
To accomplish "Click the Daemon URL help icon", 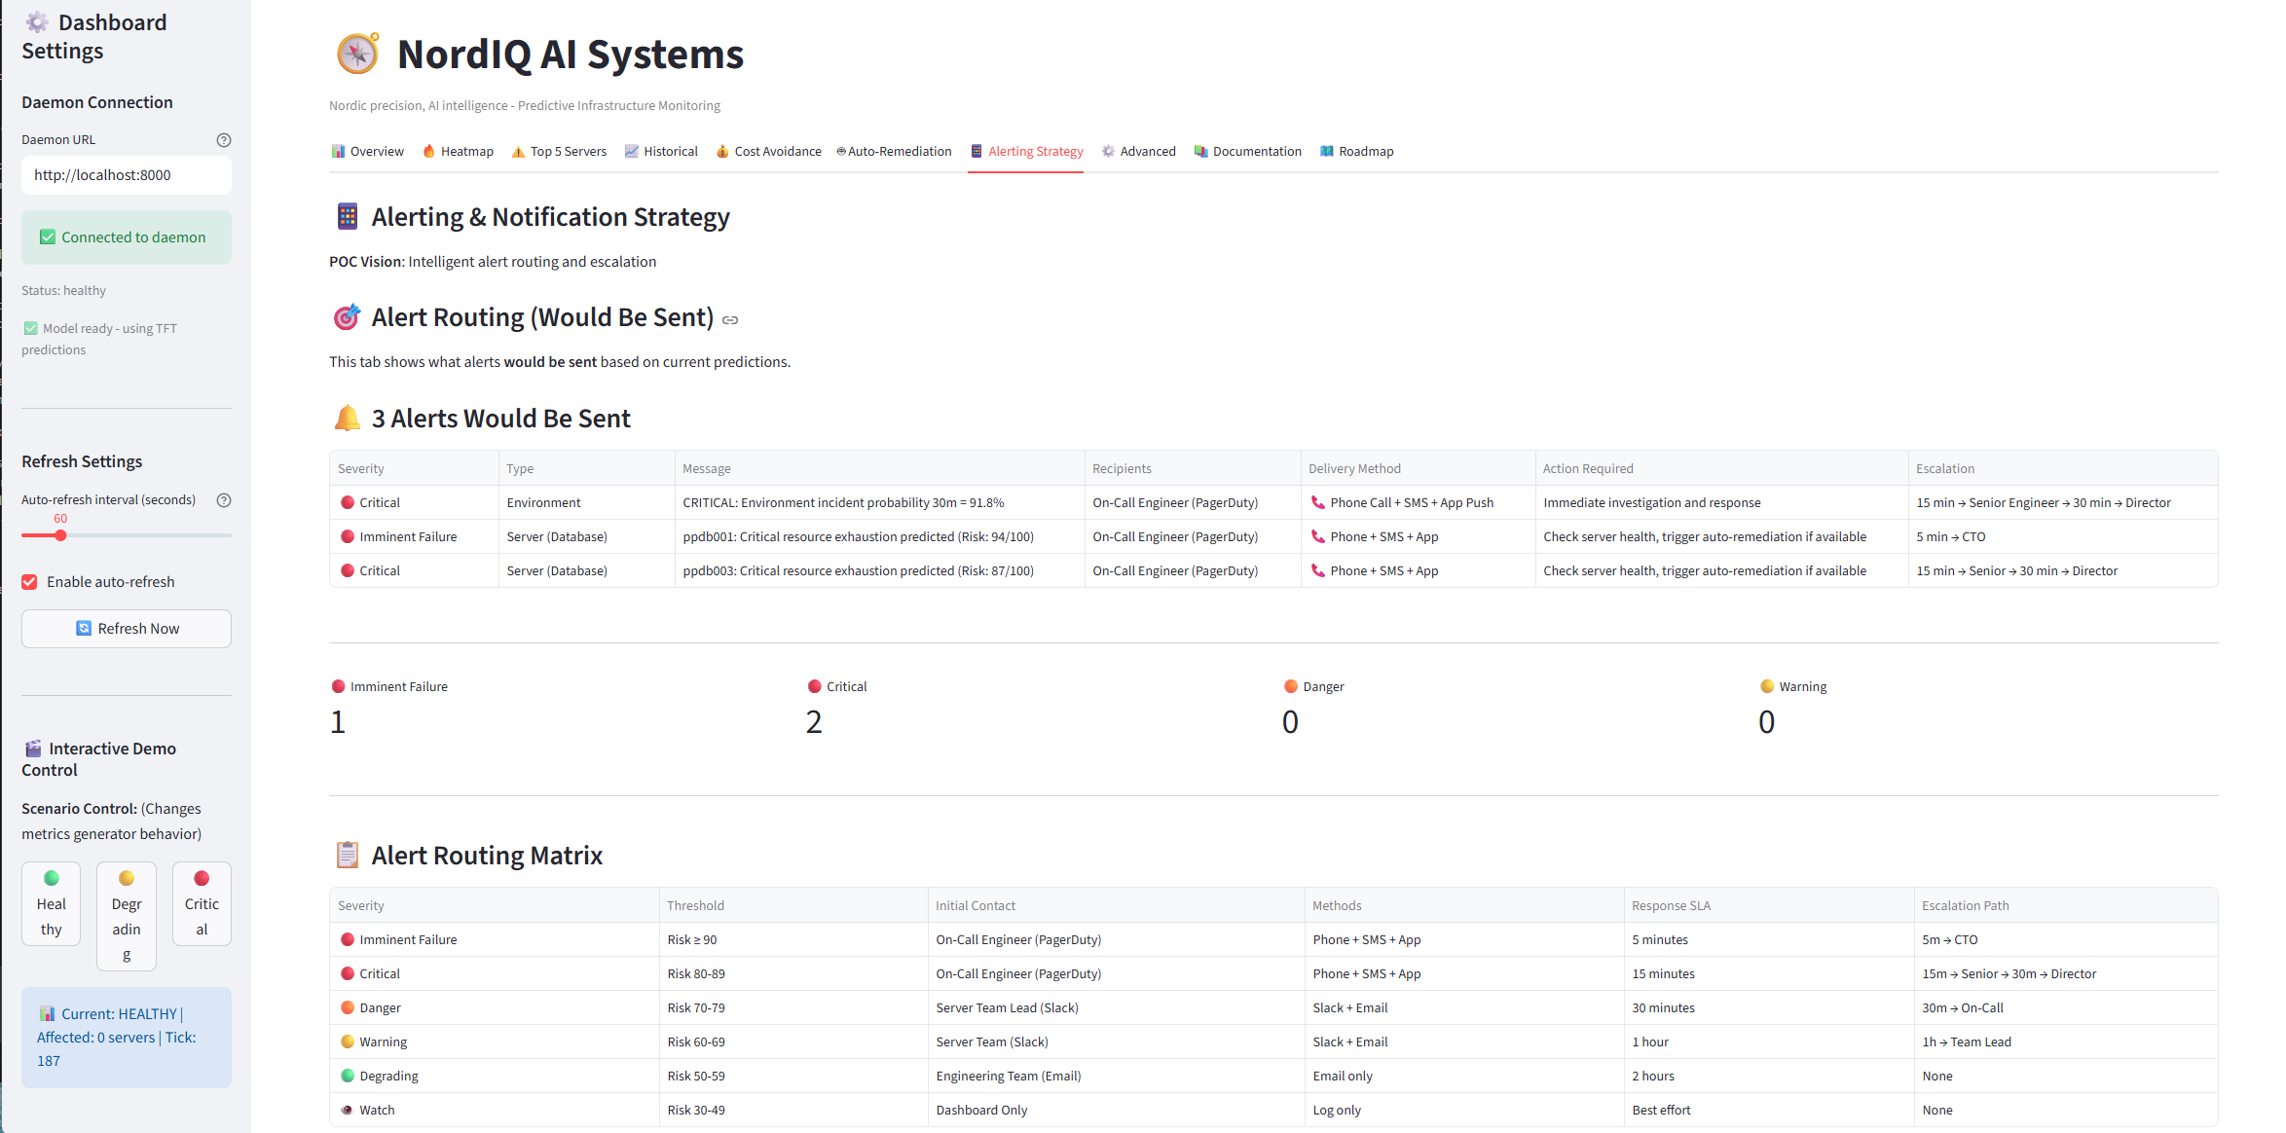I will [223, 140].
